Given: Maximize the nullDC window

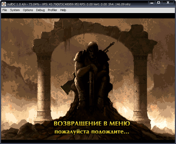Looking at the screenshot, I should (x=159, y=3).
